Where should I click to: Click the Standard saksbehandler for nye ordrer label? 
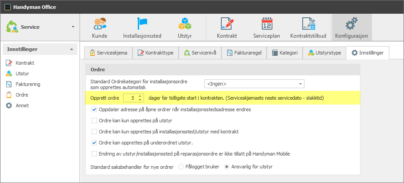(132, 167)
